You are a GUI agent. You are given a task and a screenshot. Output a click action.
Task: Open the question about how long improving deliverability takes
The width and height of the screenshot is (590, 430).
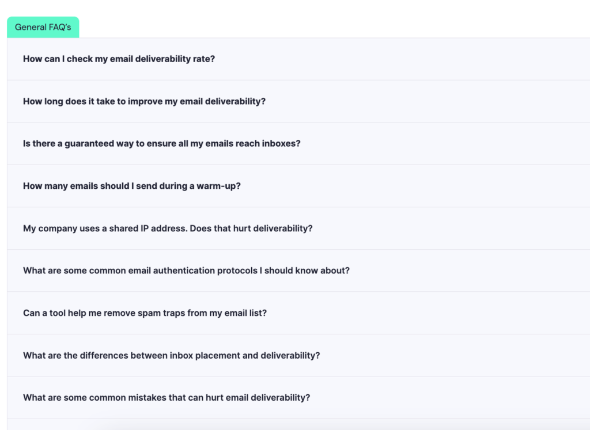(144, 101)
